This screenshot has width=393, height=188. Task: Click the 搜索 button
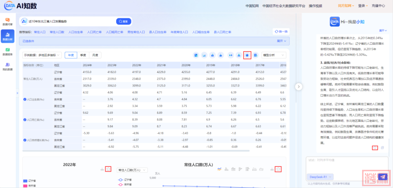123,21
